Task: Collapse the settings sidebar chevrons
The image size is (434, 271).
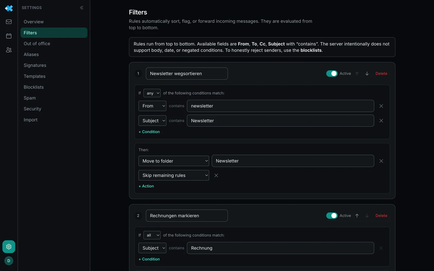Action: (82, 8)
